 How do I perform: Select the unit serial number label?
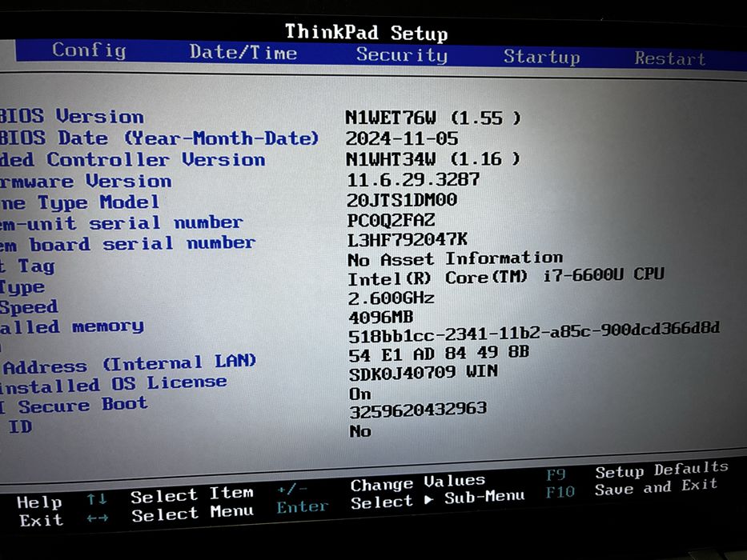point(122,222)
